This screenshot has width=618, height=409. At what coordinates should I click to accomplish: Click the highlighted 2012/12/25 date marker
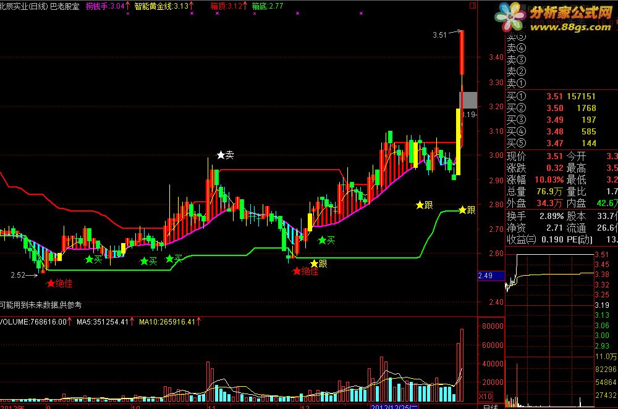(x=394, y=407)
